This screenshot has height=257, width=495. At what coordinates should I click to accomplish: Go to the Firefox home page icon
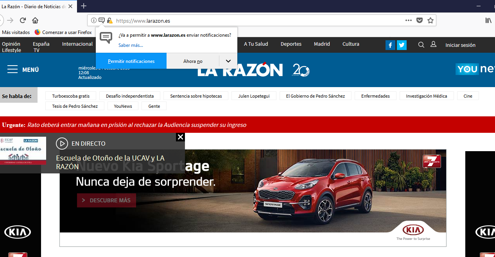[35, 20]
